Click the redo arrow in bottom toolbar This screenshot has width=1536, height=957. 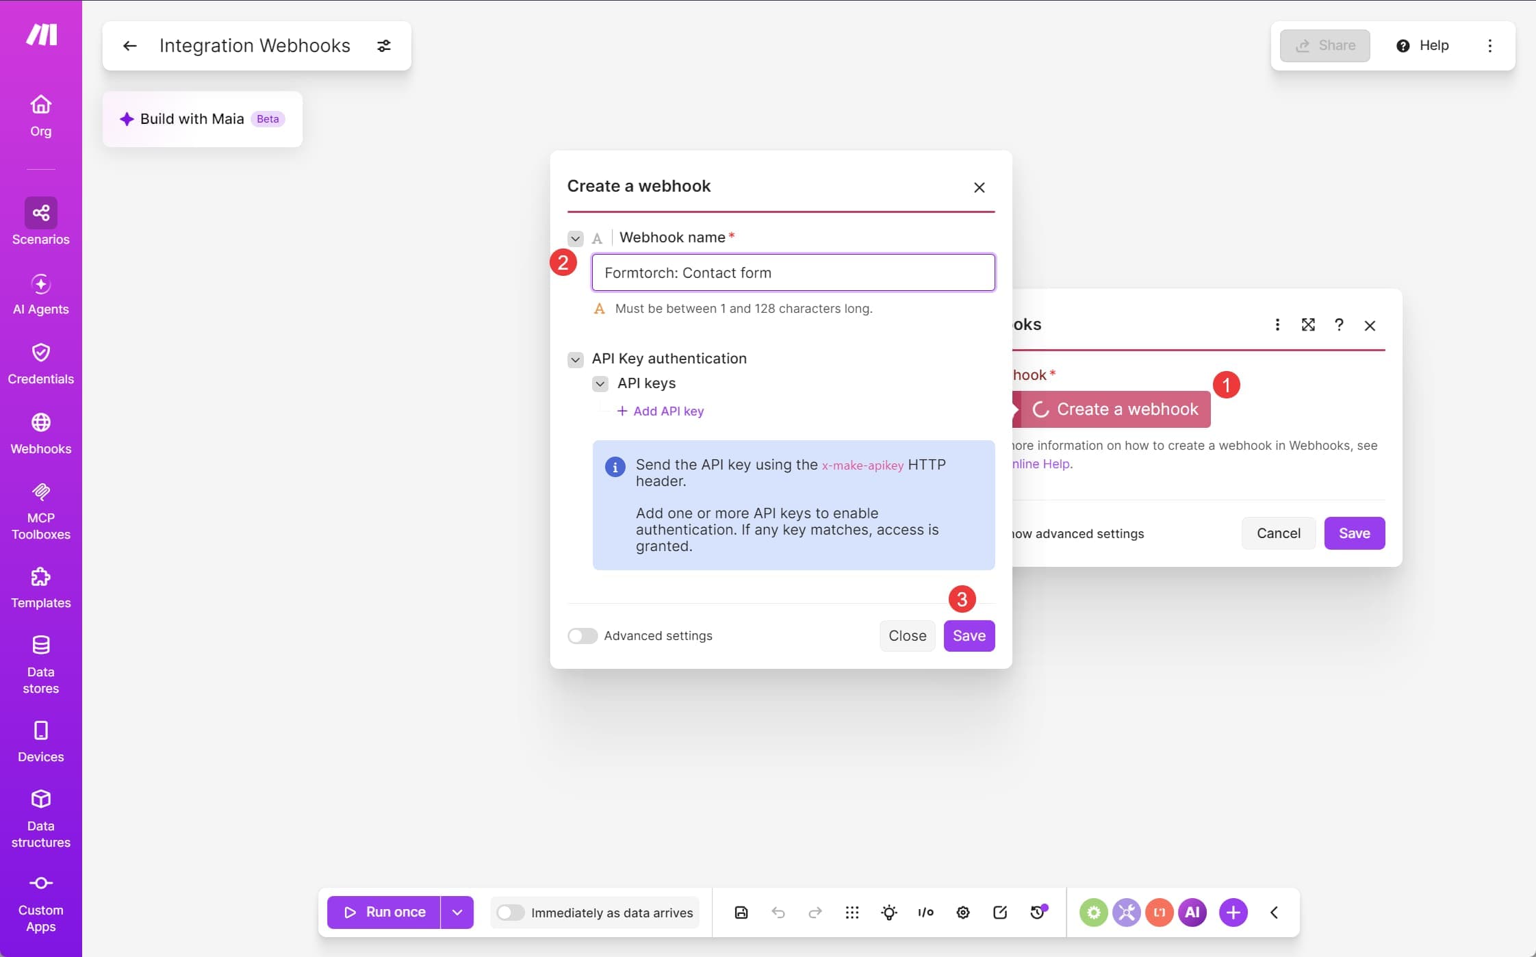tap(815, 913)
